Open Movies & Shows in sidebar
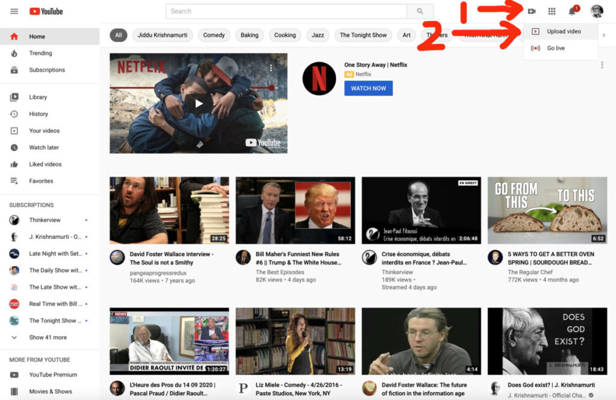 (x=50, y=392)
